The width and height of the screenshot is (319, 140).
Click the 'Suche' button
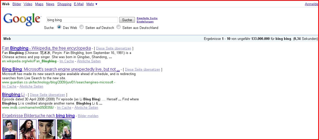pos(127,20)
